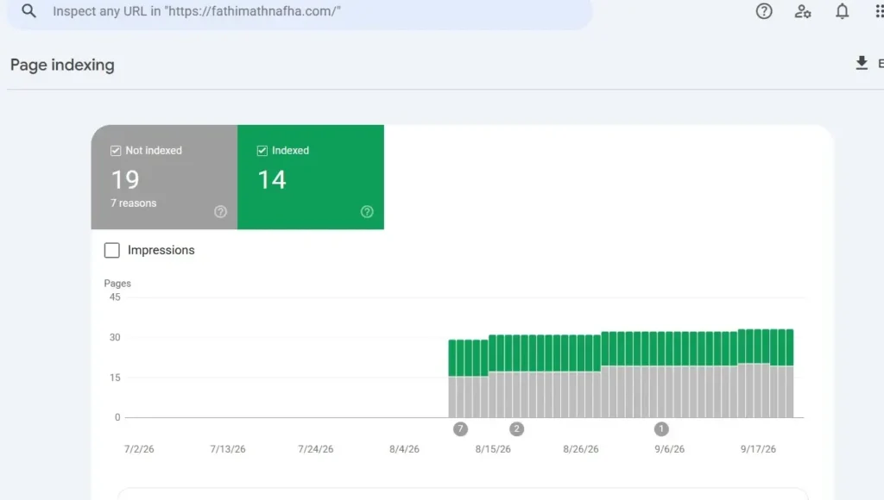Click the search magnifier icon
The height and width of the screenshot is (500, 884).
point(28,10)
